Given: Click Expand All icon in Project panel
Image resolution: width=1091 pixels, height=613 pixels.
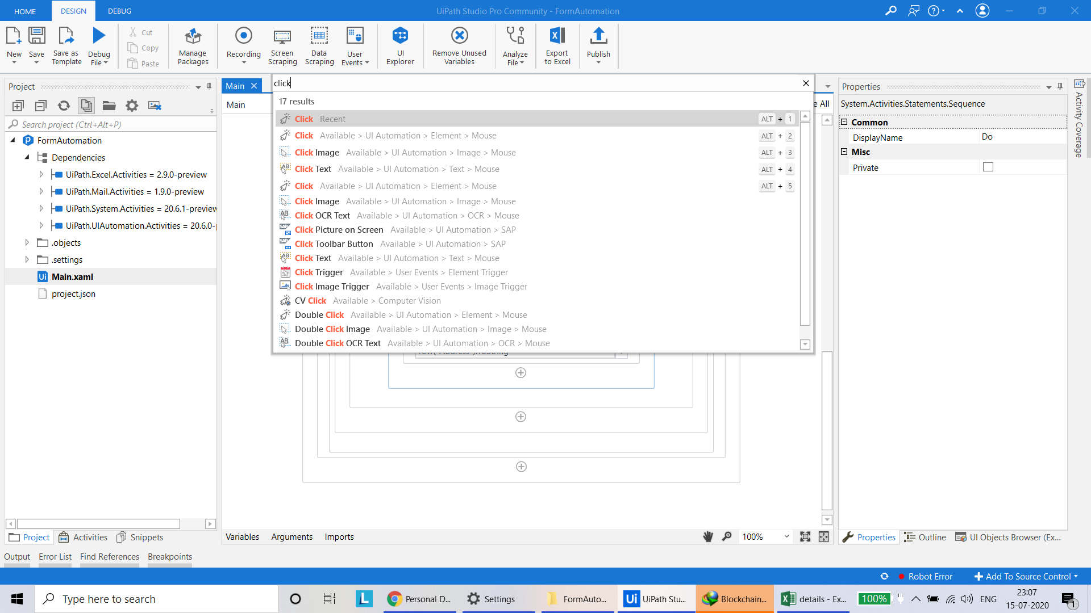Looking at the screenshot, I should 18,106.
